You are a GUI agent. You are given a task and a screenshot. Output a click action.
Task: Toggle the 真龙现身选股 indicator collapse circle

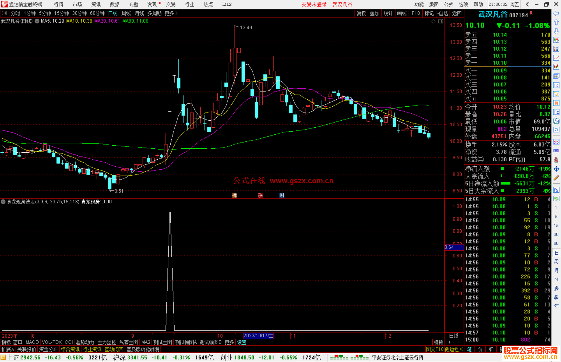pos(3,202)
